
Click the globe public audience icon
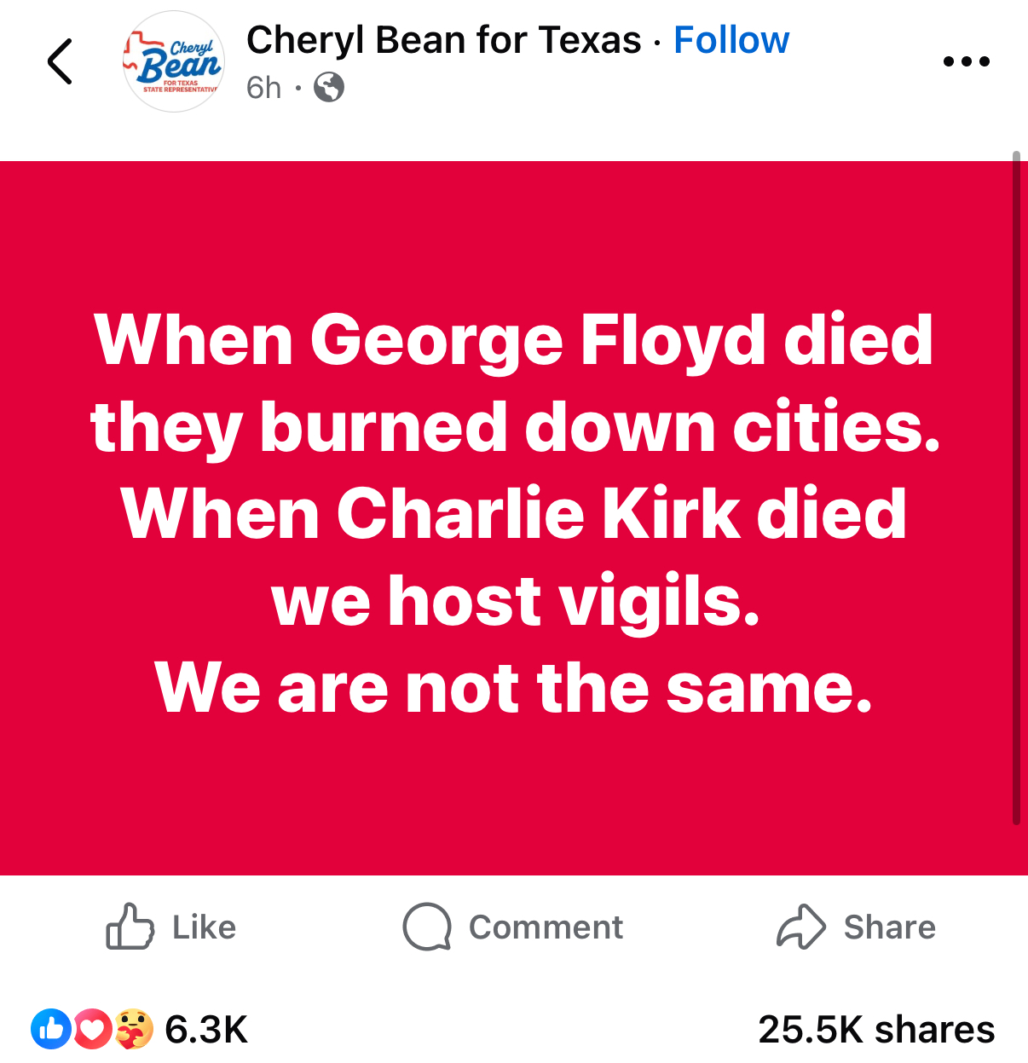point(329,87)
